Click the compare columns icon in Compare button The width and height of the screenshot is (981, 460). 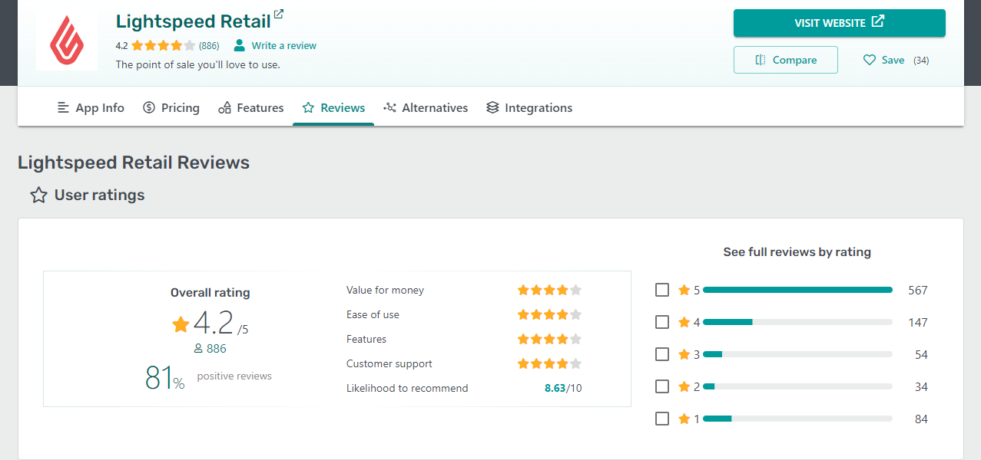tap(761, 60)
